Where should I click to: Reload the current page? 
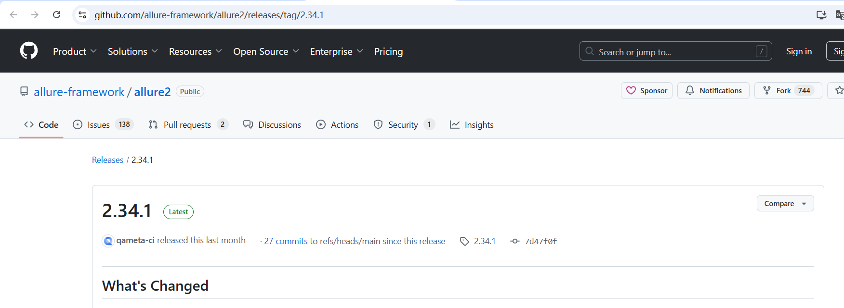pyautogui.click(x=56, y=15)
